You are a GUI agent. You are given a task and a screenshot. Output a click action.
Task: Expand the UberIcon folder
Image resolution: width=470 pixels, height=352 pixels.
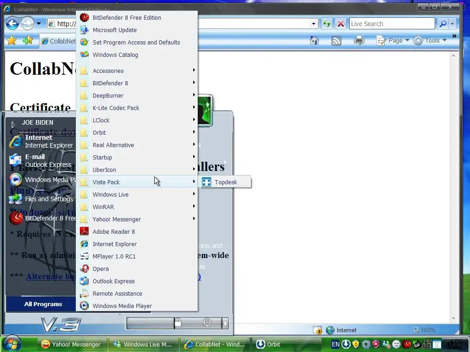(137, 170)
